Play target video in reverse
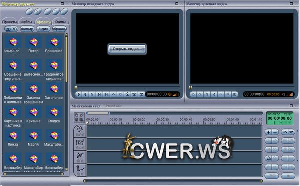This screenshot has width=300, height=186. (x=200, y=94)
